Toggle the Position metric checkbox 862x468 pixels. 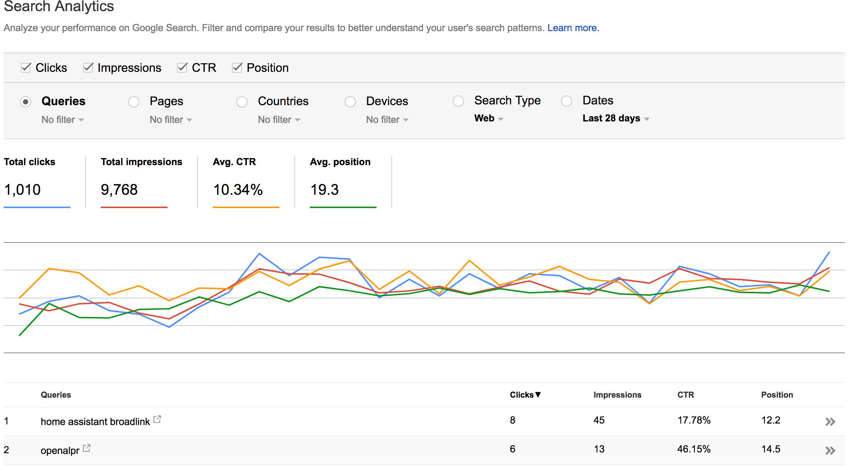pos(237,68)
